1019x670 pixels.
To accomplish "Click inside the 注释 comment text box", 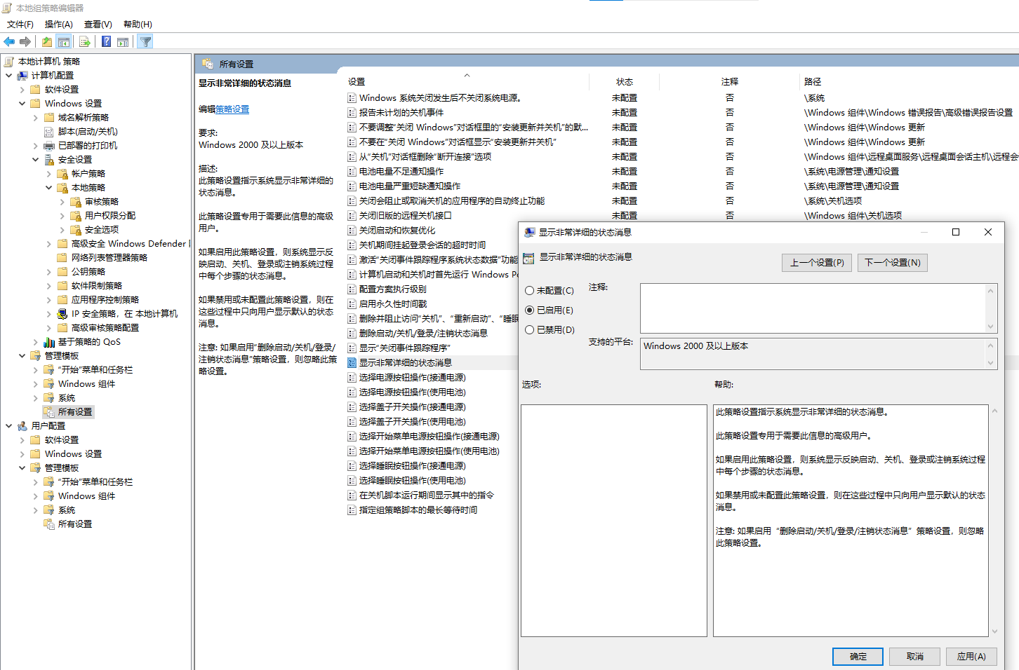I will coord(813,308).
